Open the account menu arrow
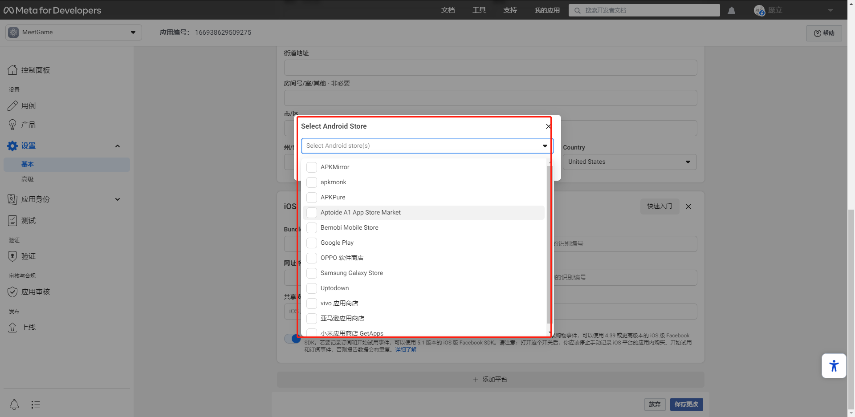This screenshot has width=855, height=417. (x=831, y=10)
